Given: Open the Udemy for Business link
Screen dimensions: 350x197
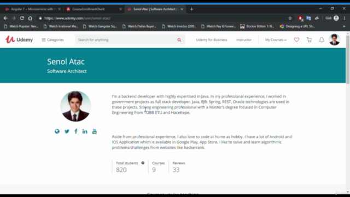Looking at the screenshot, I should (212, 40).
